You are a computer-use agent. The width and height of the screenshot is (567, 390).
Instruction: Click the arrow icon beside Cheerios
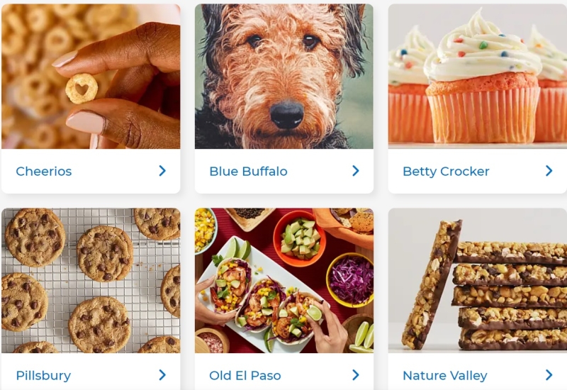(162, 171)
